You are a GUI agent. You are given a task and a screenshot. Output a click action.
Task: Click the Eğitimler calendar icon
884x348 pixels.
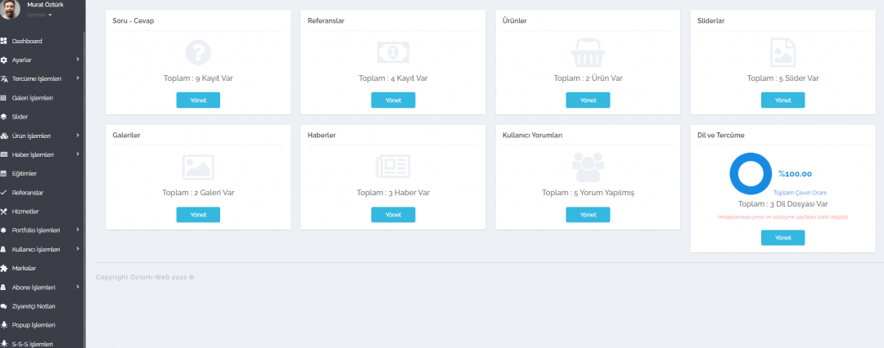[3, 173]
